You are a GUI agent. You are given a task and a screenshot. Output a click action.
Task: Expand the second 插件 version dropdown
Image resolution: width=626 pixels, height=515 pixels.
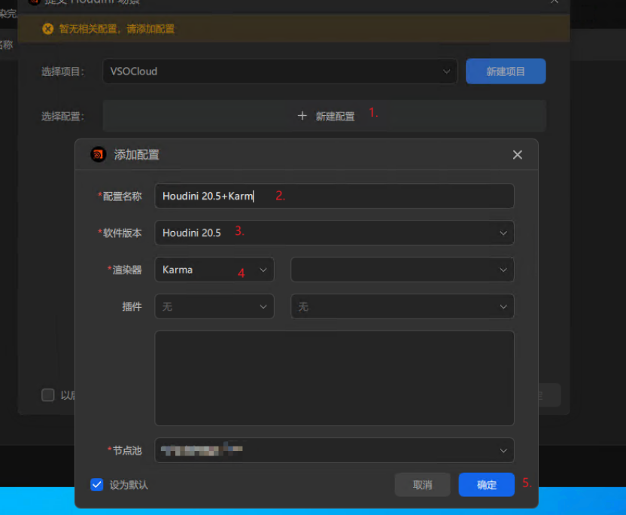[x=402, y=306]
